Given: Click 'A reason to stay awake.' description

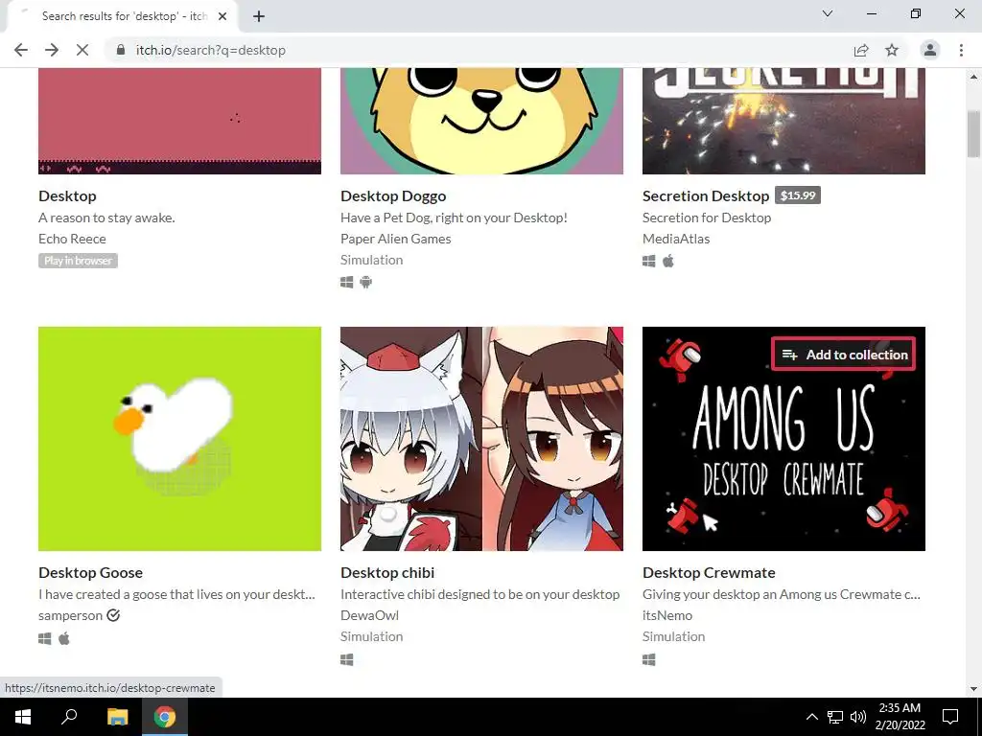Looking at the screenshot, I should (106, 218).
